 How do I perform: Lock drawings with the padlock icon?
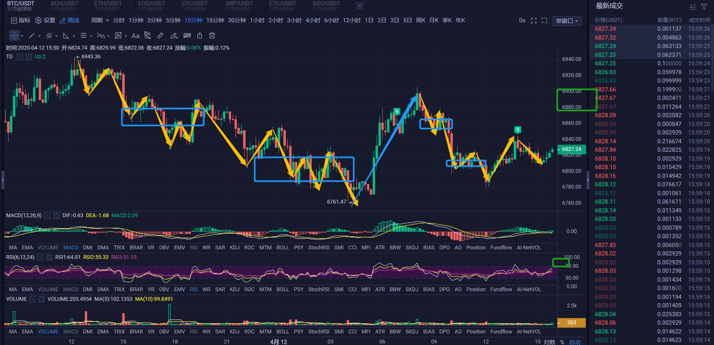(200, 35)
